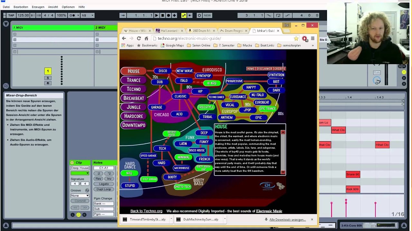Click the groove hot-swap icon
The image size is (412, 231).
[x=87, y=190]
